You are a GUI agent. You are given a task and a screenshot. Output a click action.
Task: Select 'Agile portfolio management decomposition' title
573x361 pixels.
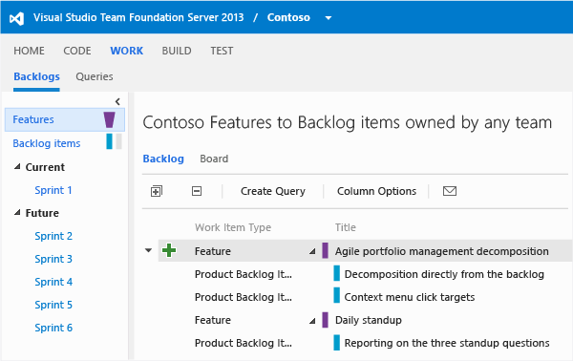coord(442,251)
